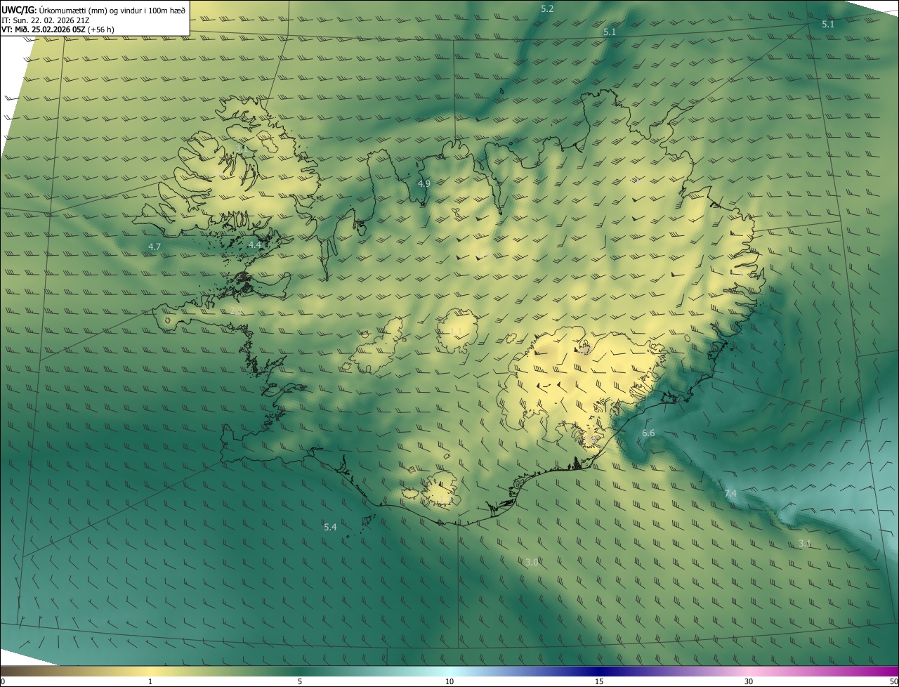Click the 1.1 value label on the map

(456, 332)
